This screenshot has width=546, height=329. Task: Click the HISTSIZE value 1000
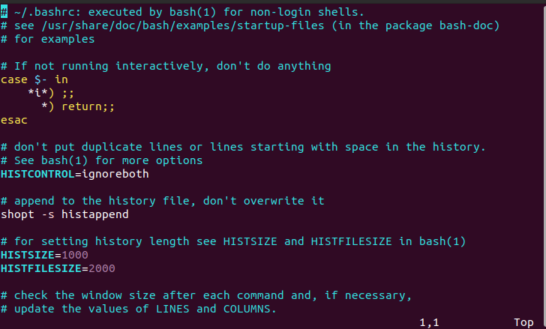75,255
